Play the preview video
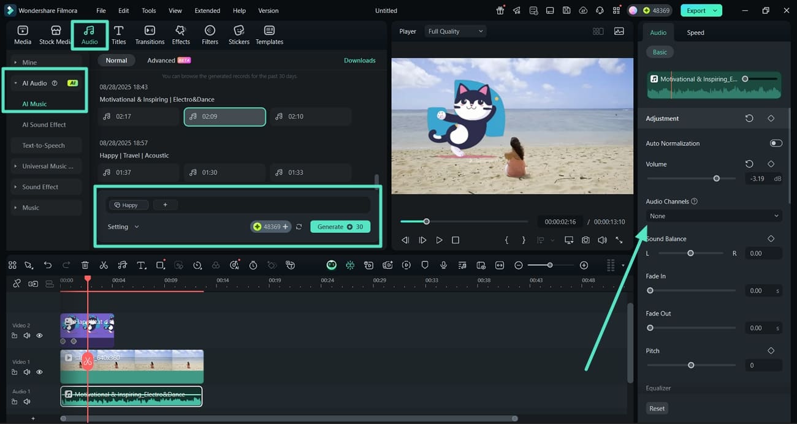 [439, 240]
